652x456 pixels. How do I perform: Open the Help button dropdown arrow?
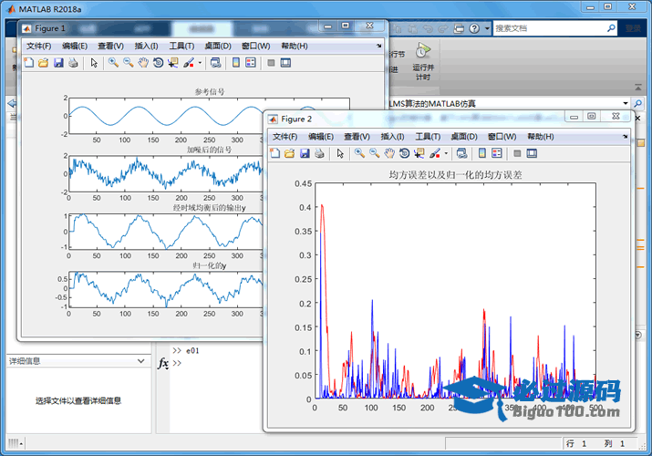[487, 28]
